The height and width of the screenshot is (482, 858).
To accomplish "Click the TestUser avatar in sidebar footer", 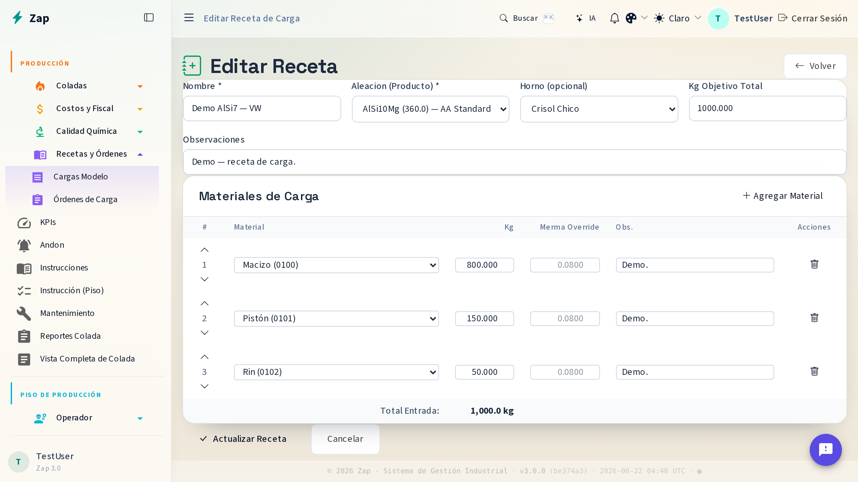I will (x=19, y=462).
